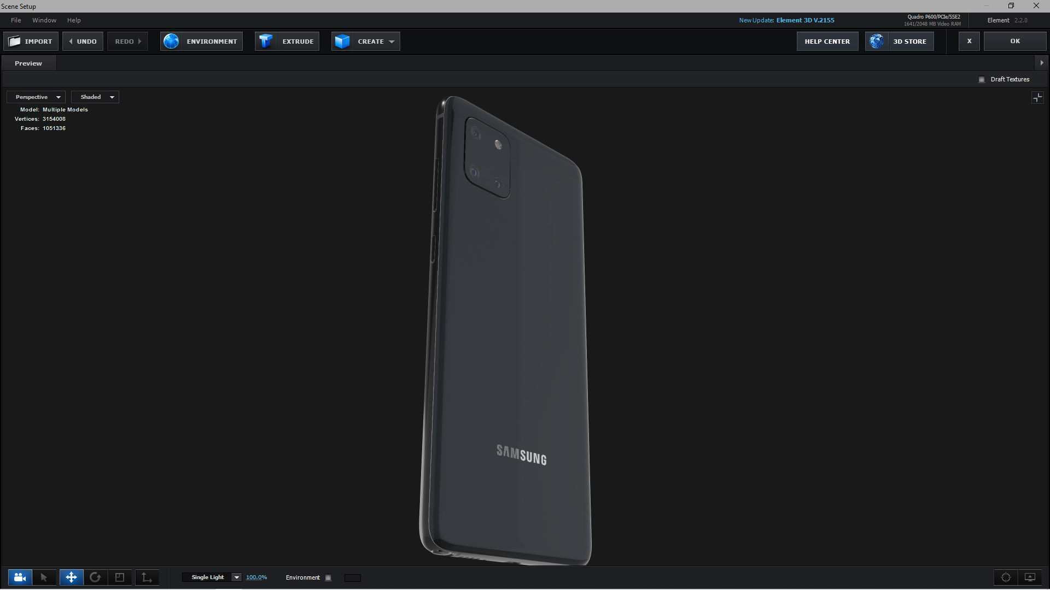Click the Redo button
Viewport: 1050px width, 590px height.
coord(128,42)
